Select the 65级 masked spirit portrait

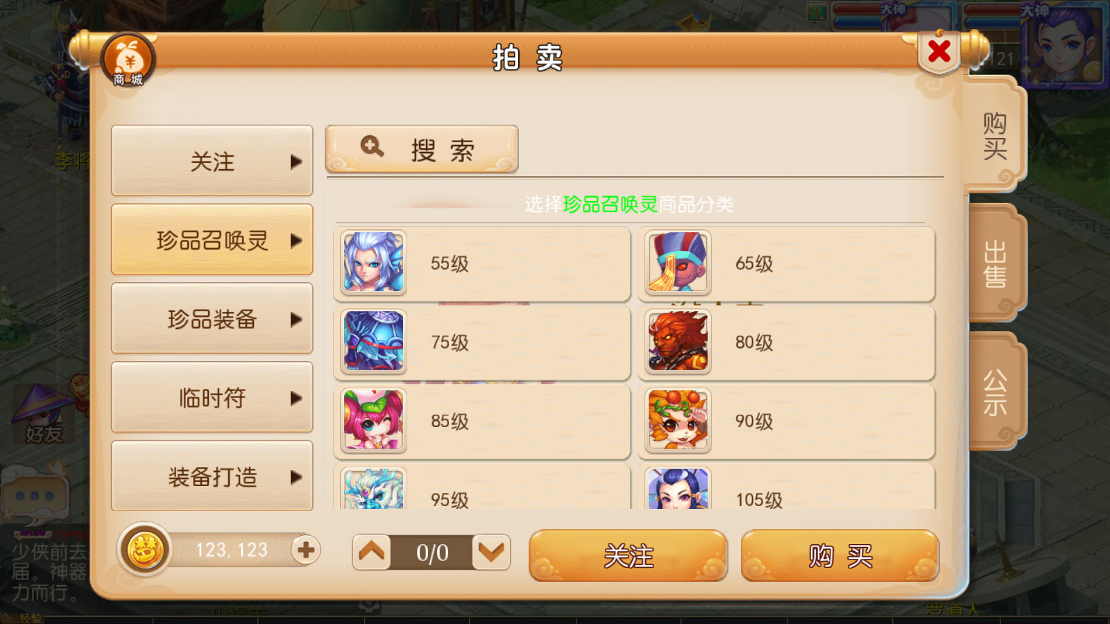[x=678, y=262]
